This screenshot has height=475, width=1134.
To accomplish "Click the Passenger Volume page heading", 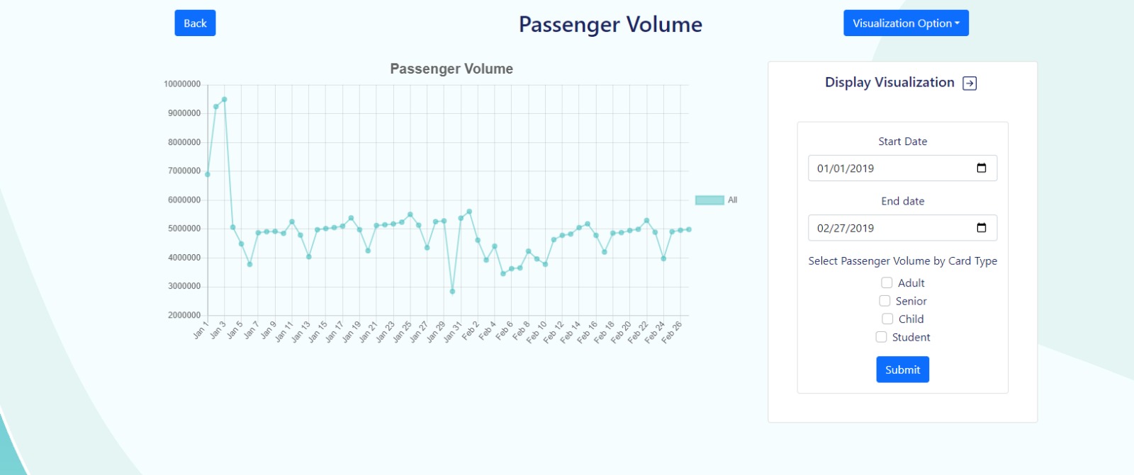I will [x=611, y=23].
